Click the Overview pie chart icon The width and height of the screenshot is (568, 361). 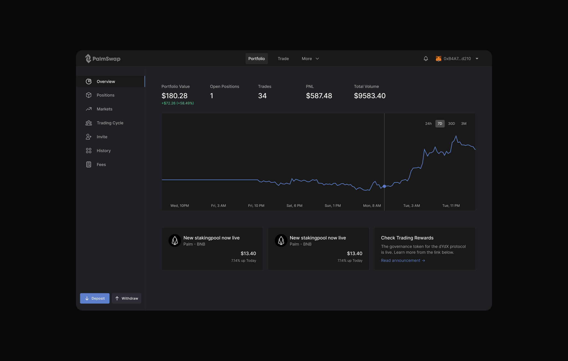(89, 81)
